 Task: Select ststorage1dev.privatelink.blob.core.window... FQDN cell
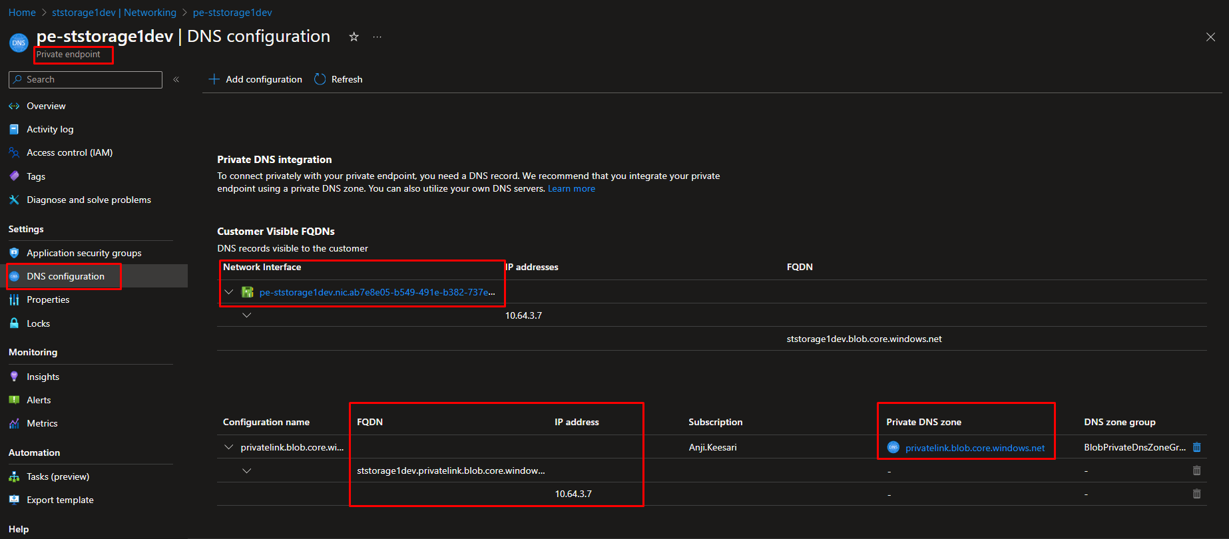pyautogui.click(x=451, y=470)
